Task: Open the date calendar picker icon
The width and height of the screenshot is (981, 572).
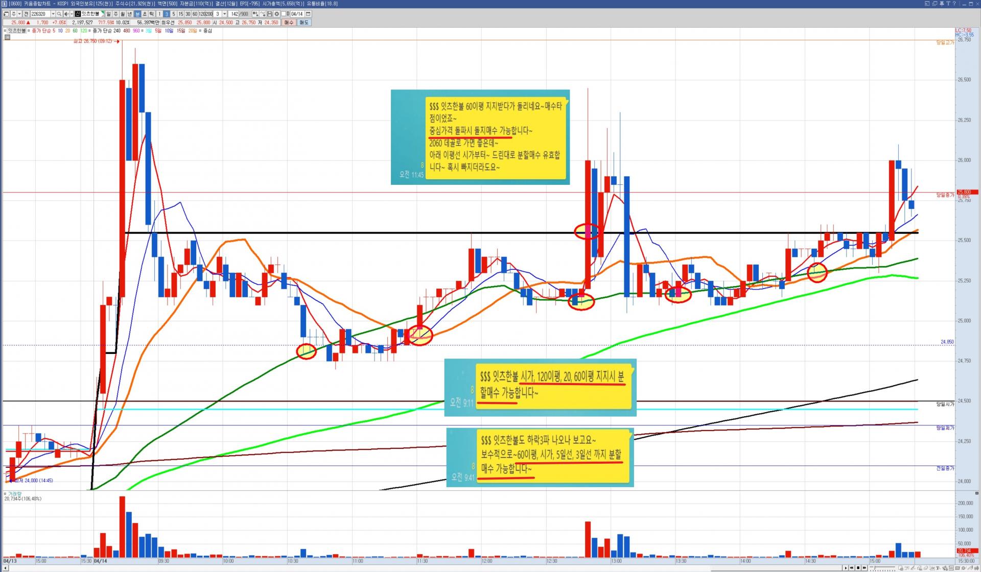Action: tap(308, 14)
